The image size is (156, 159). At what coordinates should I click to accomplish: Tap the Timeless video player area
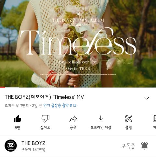(x=78, y=43)
